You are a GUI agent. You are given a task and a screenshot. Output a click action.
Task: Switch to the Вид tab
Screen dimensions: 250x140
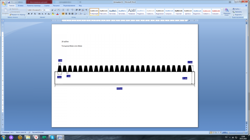point(80,6)
